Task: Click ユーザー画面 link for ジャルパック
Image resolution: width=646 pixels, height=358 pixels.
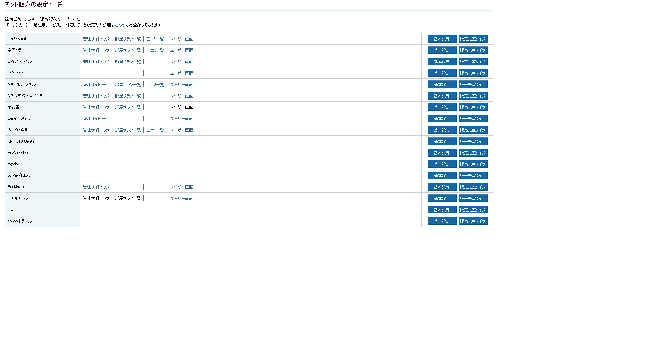Action: click(x=181, y=199)
